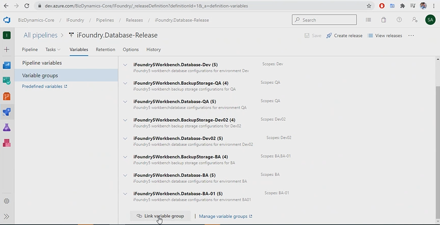The width and height of the screenshot is (440, 225).
Task: Click the Save button
Action: pos(313,36)
